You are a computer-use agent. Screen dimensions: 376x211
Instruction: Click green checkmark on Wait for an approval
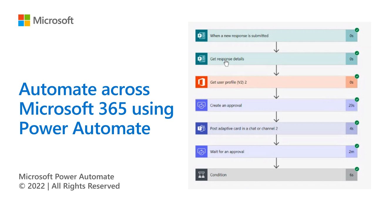pyautogui.click(x=357, y=146)
